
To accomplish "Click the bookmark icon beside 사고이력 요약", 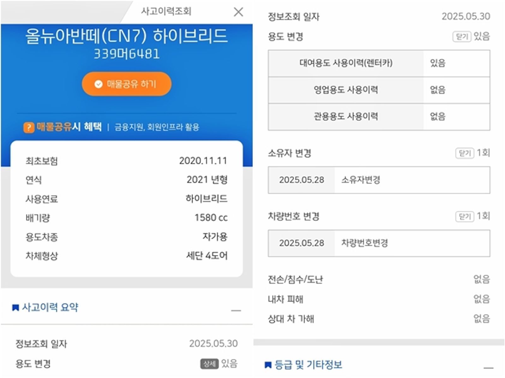I will click(x=15, y=307).
